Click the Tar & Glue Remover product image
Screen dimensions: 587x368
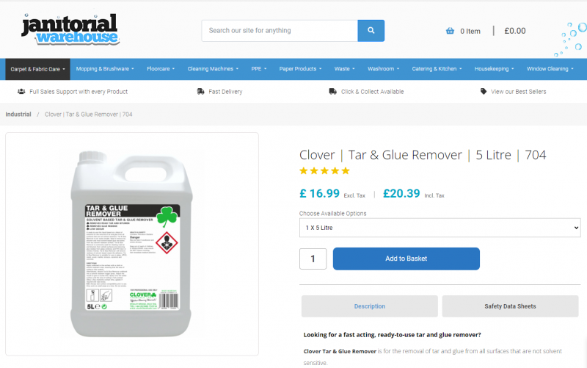pyautogui.click(x=132, y=244)
